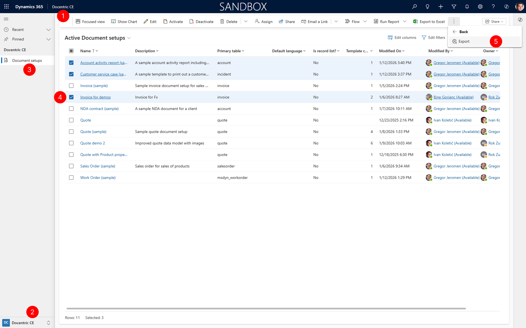Click Focused view toolbar command
This screenshot has width=526, height=328.
tap(90, 21)
